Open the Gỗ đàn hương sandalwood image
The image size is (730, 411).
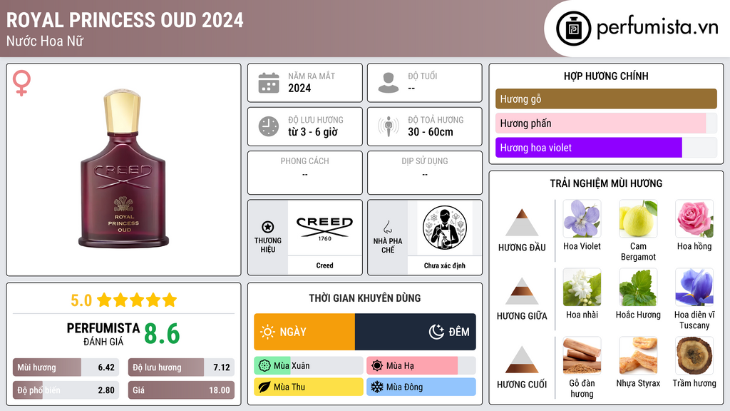click(x=582, y=355)
